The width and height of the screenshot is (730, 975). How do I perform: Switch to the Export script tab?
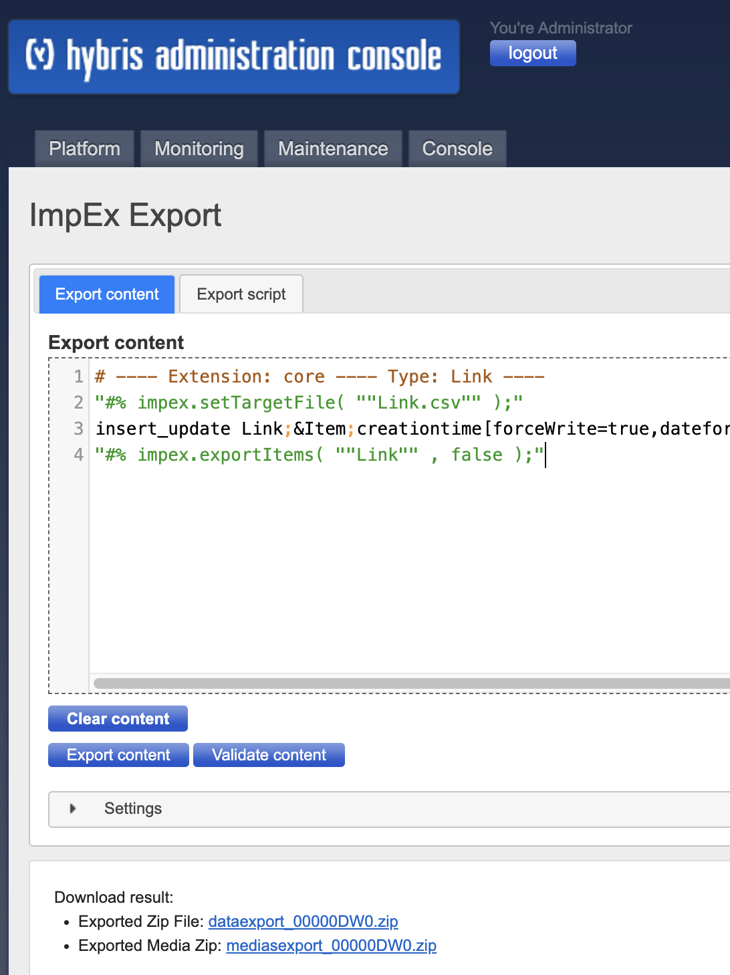[241, 294]
